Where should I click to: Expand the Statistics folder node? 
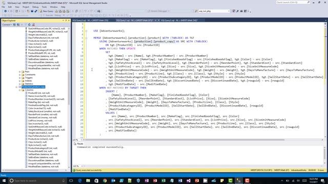(20, 84)
